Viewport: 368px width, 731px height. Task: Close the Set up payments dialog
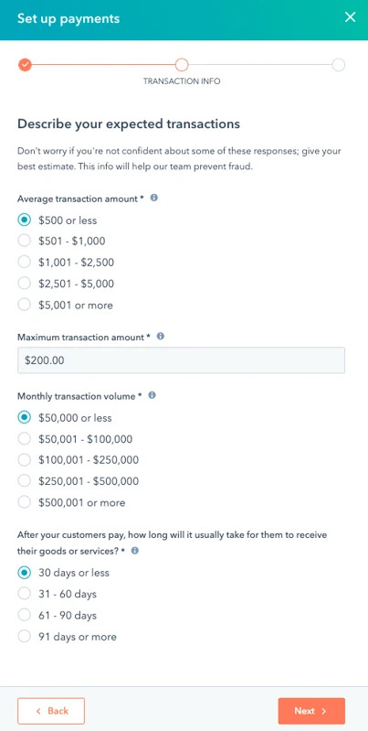click(x=350, y=17)
